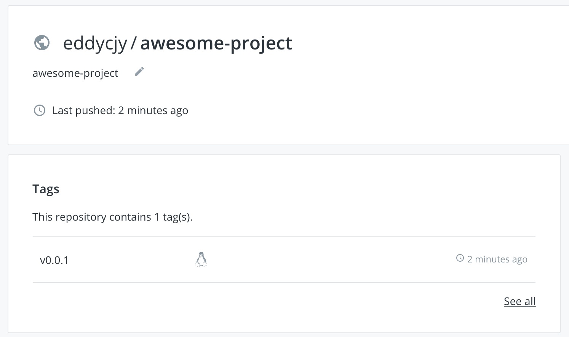Open the v0.0.1 tag

point(54,260)
